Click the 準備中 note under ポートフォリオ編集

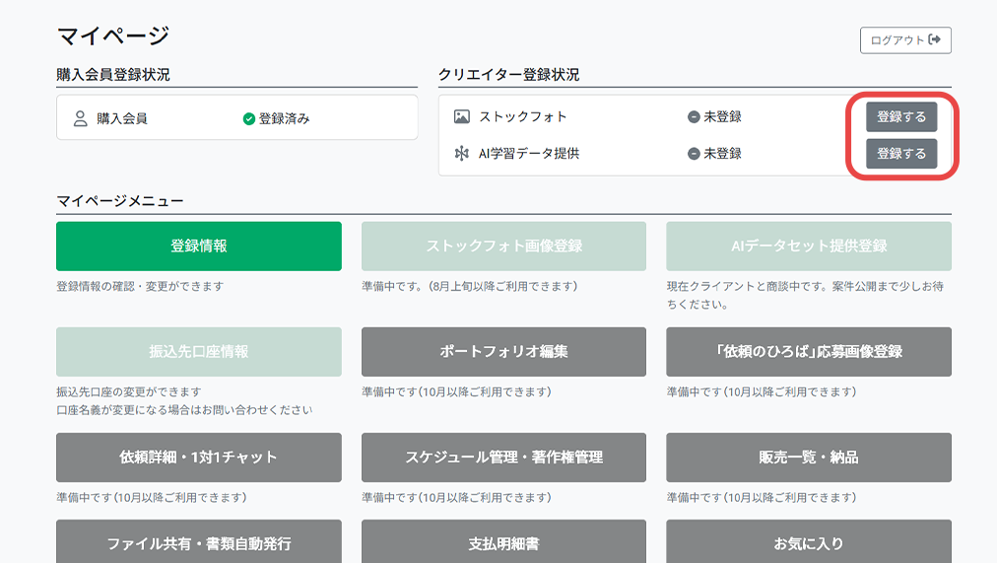(x=456, y=391)
